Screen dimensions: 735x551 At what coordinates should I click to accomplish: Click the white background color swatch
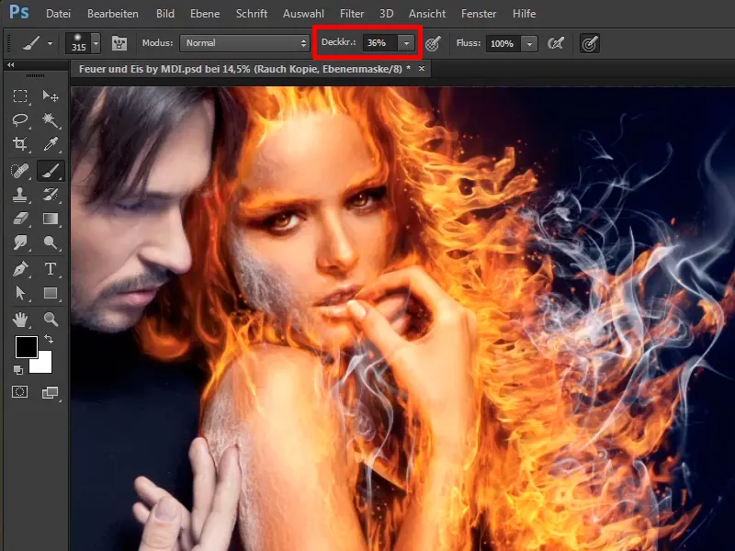[42, 365]
